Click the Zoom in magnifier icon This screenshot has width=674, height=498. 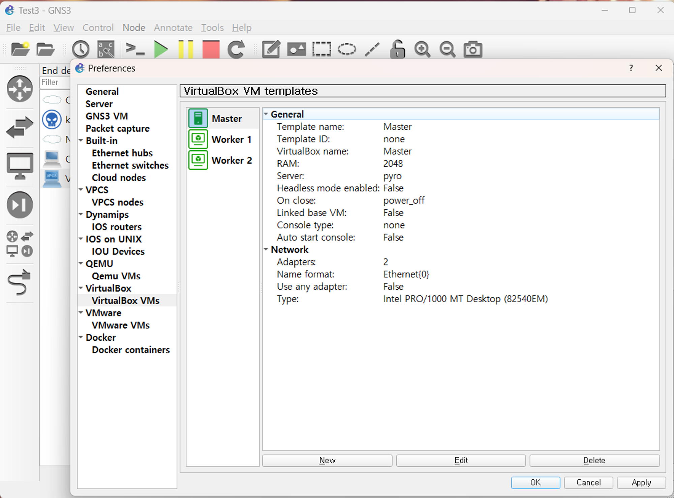(x=422, y=49)
